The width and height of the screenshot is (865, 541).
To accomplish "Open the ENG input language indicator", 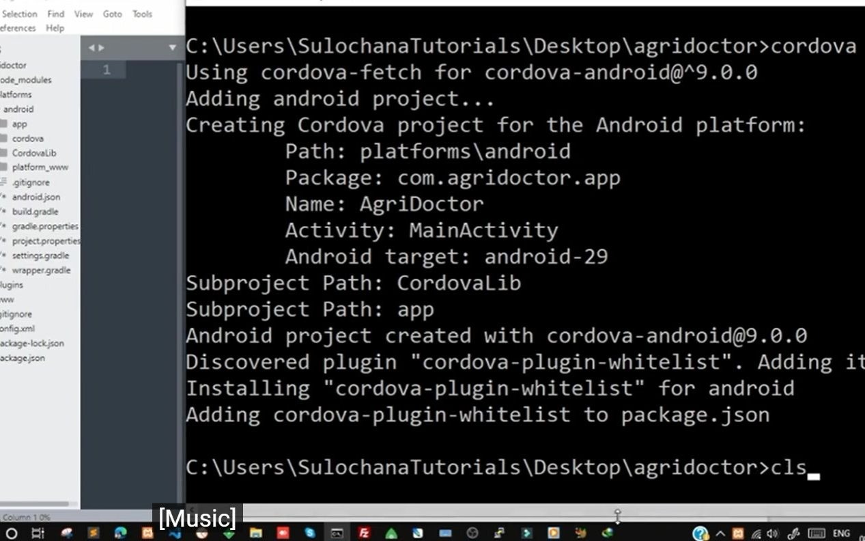I will tap(841, 533).
